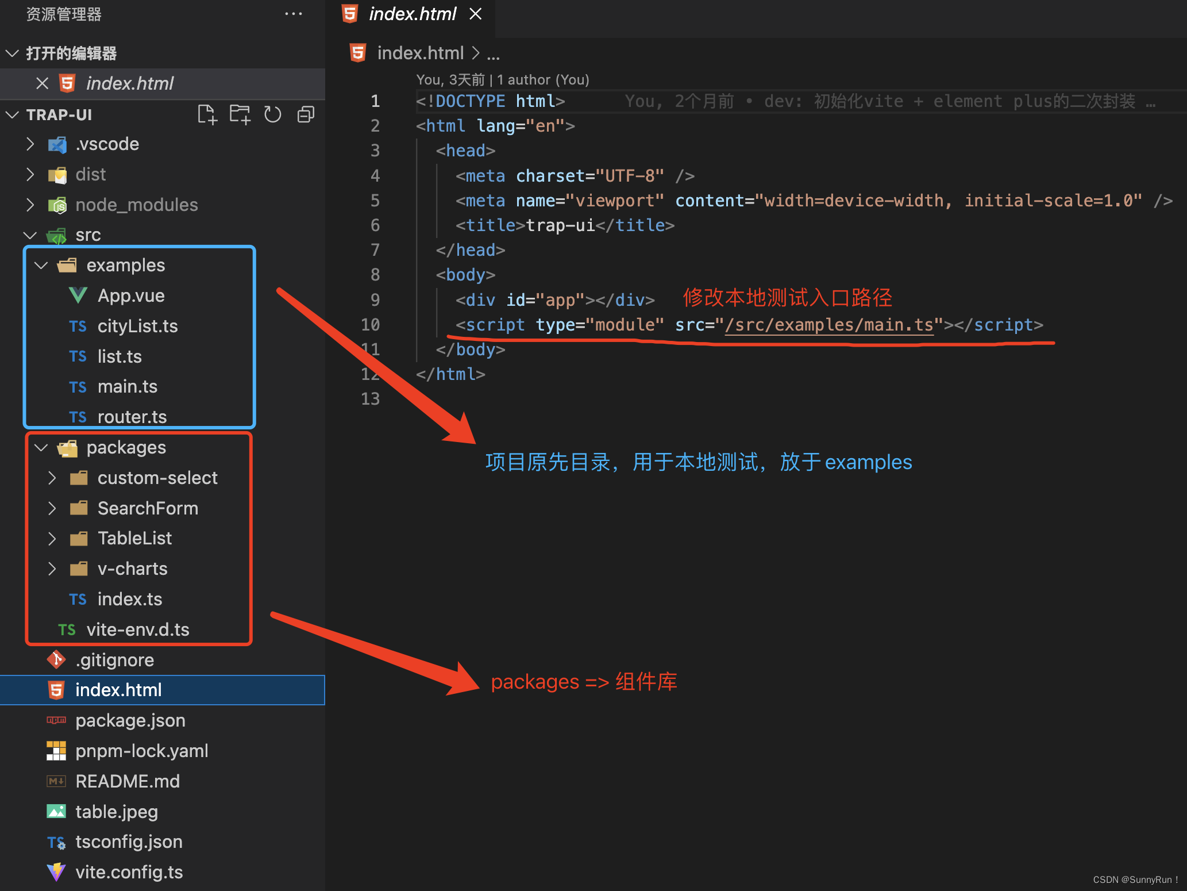The width and height of the screenshot is (1187, 891).
Task: Click the pnpm icon beside pnpm-lock.yaml
Action: (56, 751)
